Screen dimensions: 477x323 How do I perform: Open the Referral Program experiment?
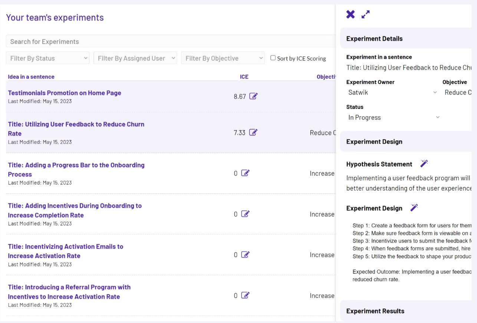69,292
